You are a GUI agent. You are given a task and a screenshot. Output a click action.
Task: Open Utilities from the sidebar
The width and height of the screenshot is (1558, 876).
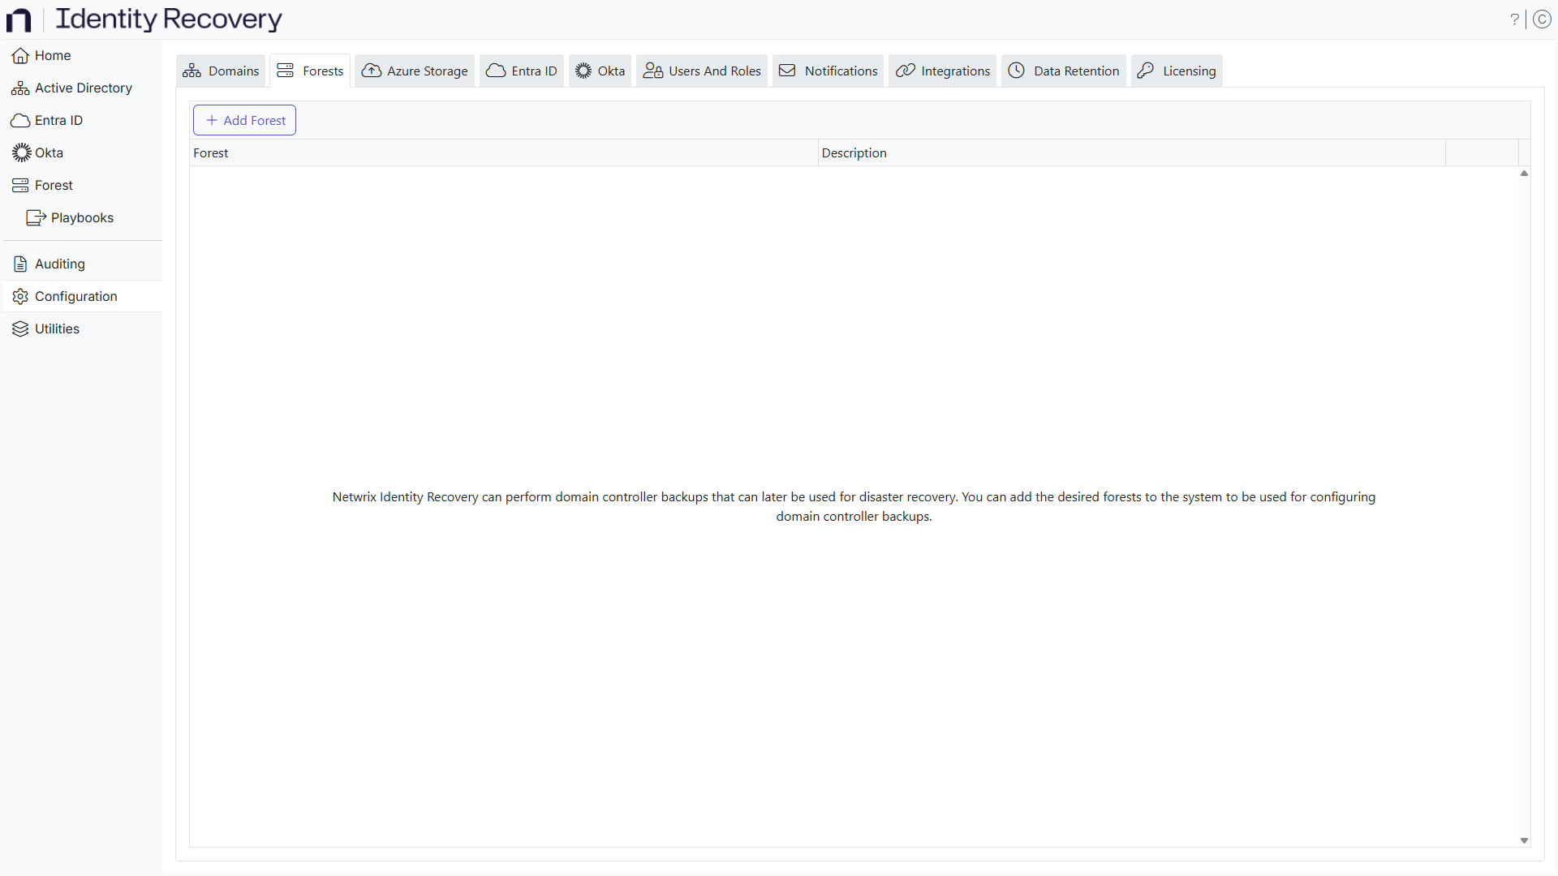click(57, 328)
